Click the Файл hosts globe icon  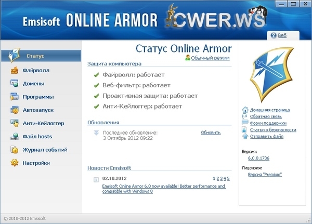point(15,137)
